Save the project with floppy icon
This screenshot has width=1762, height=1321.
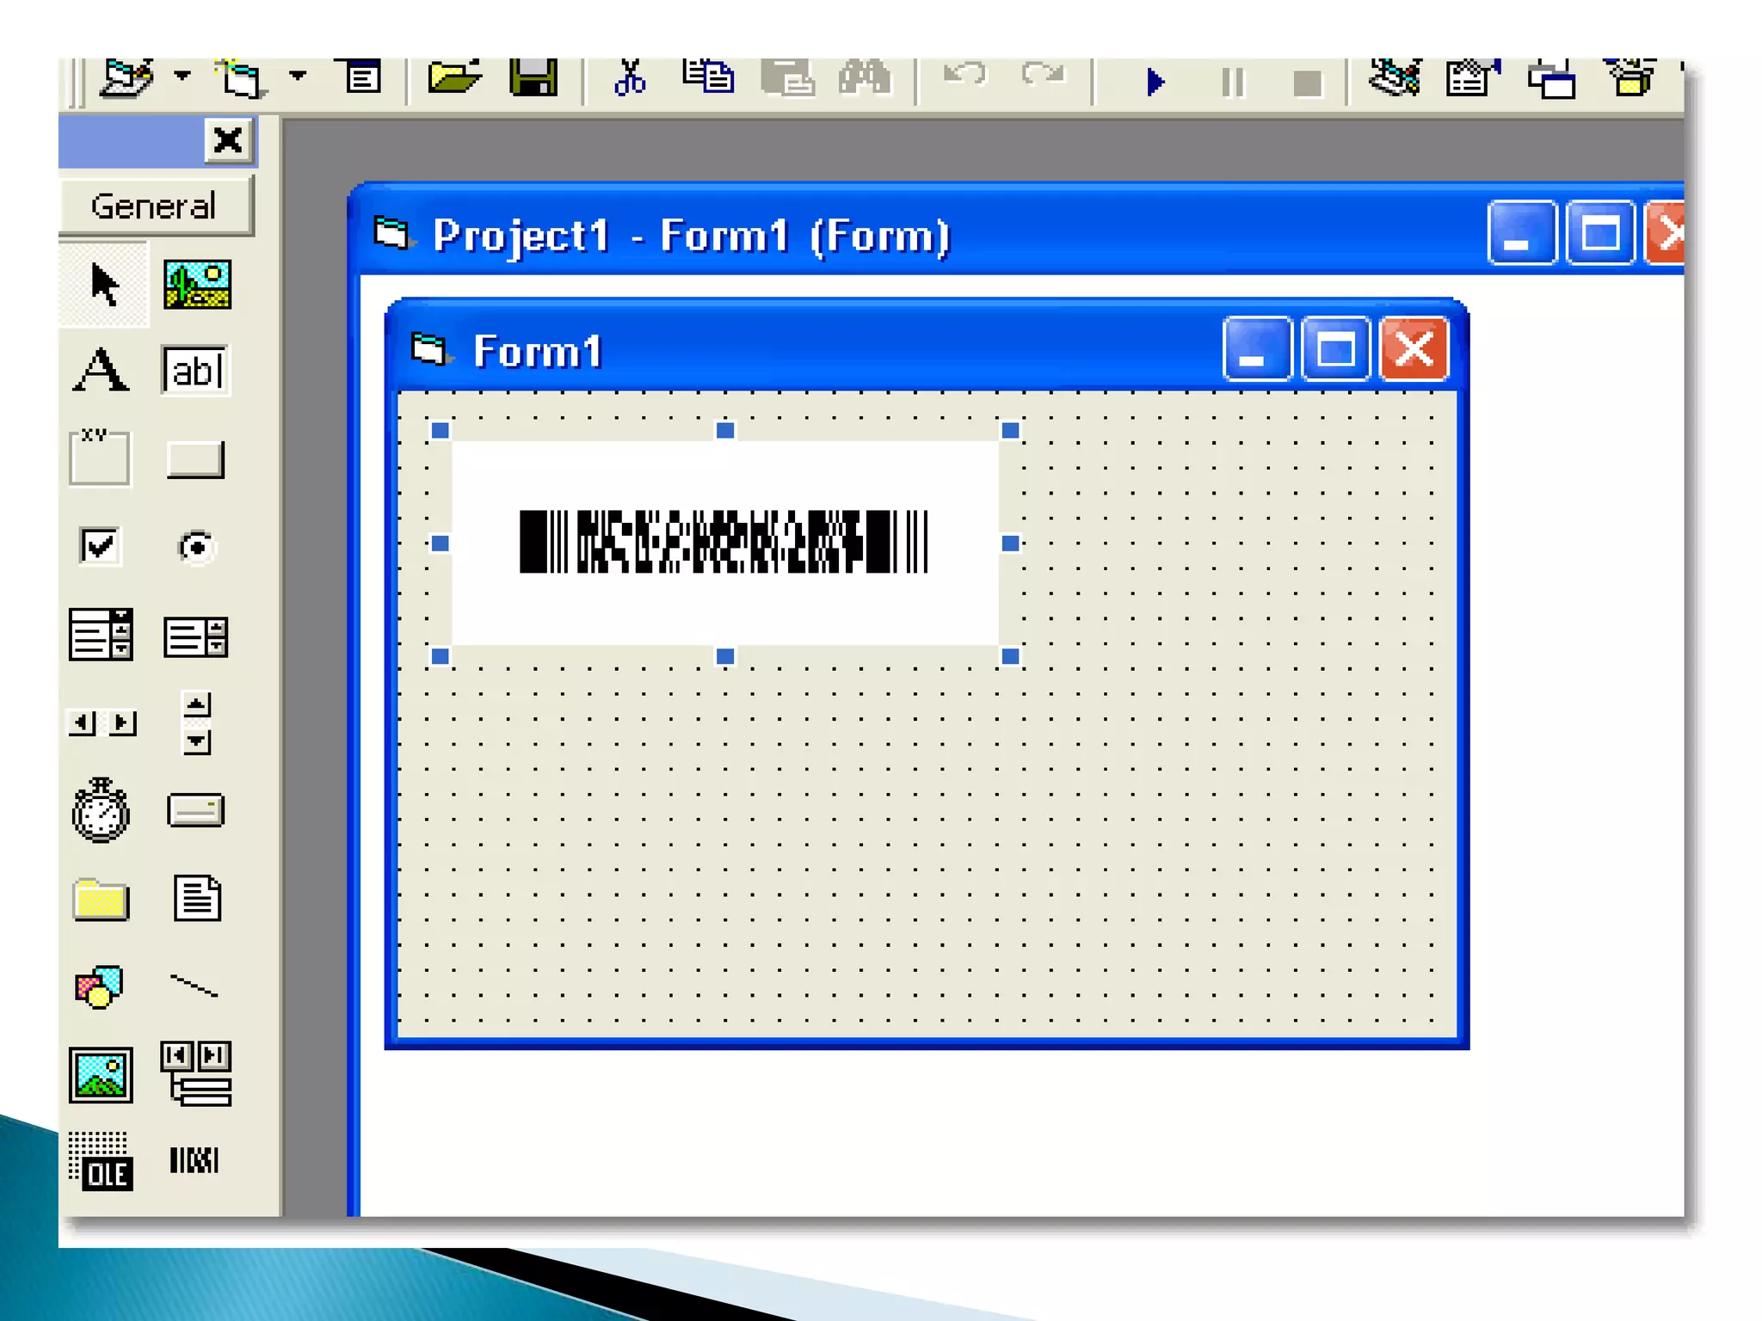[533, 77]
